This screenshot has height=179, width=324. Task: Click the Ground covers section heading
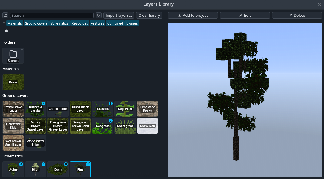pos(15,96)
